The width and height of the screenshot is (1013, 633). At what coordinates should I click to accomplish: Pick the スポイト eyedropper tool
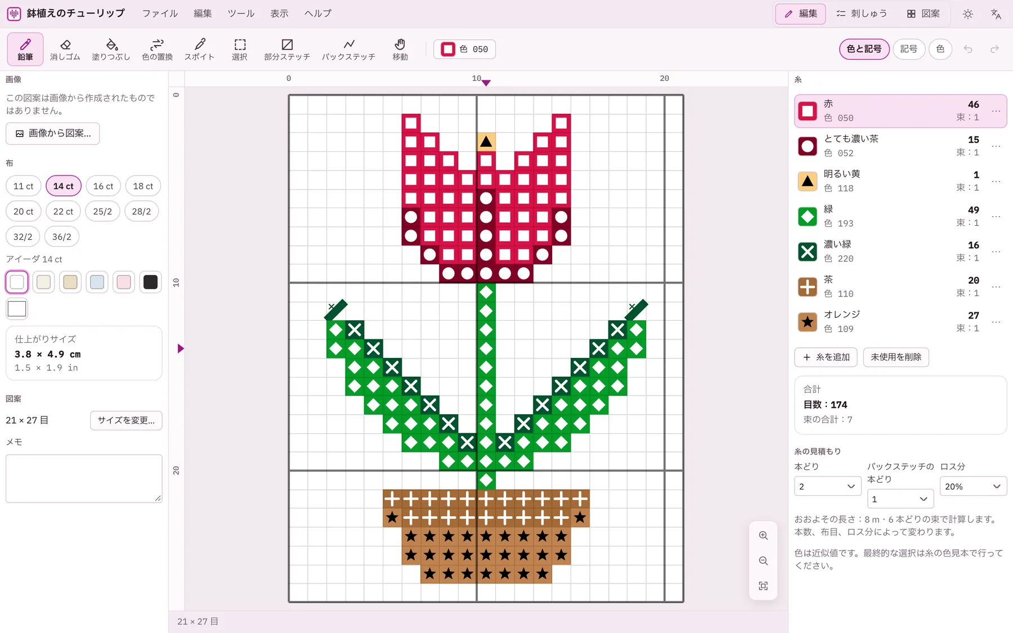[x=199, y=49]
